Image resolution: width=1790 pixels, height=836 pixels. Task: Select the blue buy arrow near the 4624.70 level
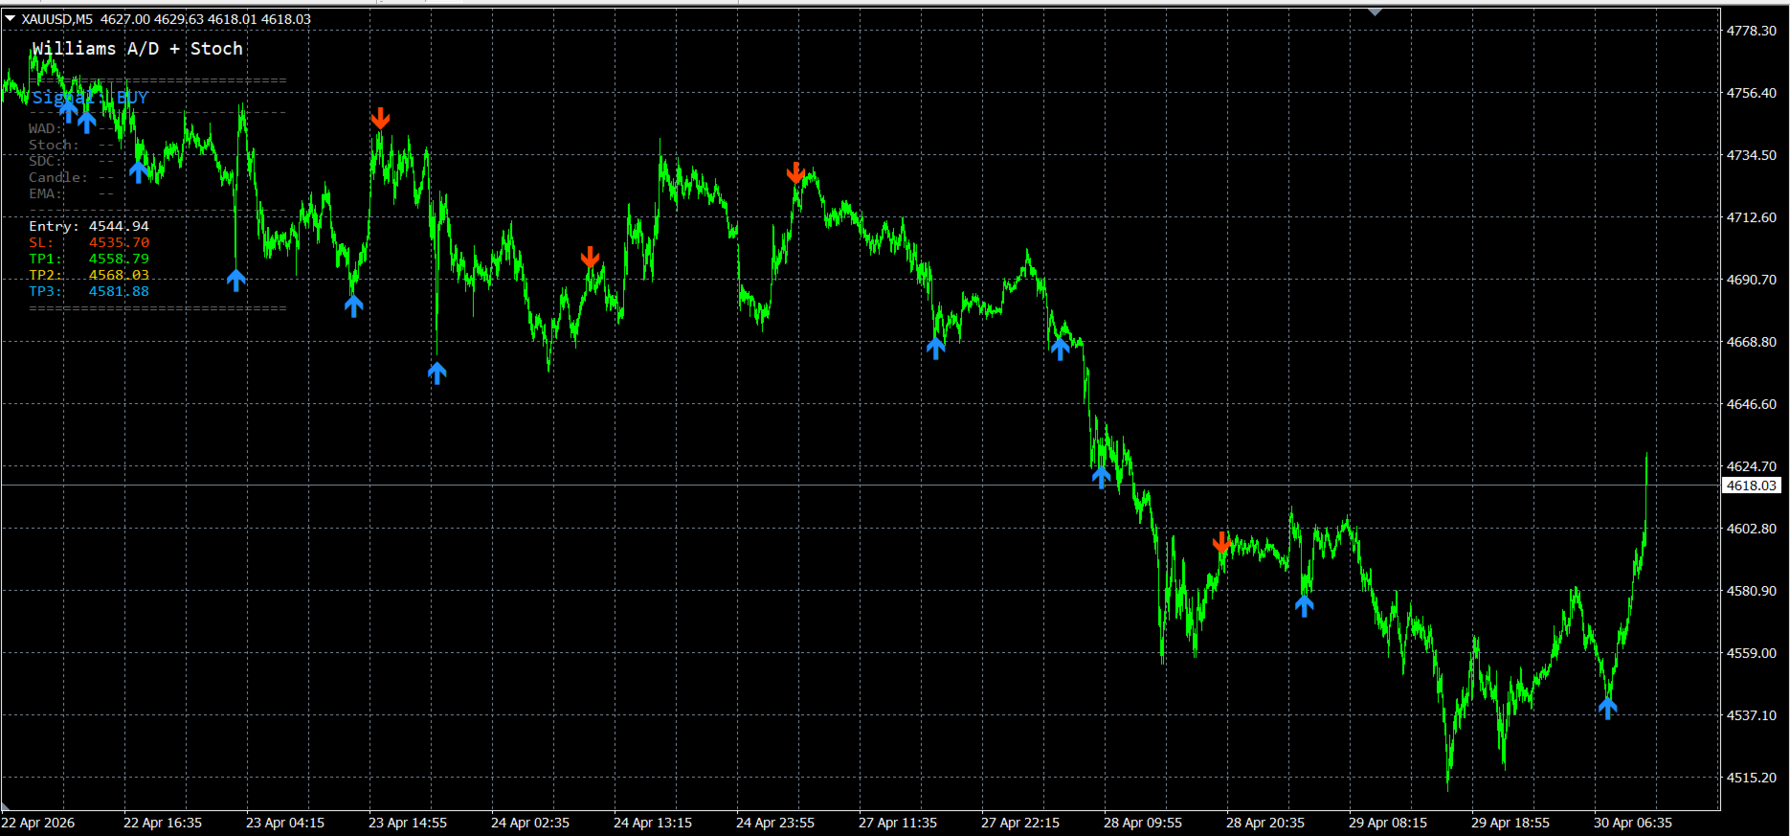(1101, 476)
